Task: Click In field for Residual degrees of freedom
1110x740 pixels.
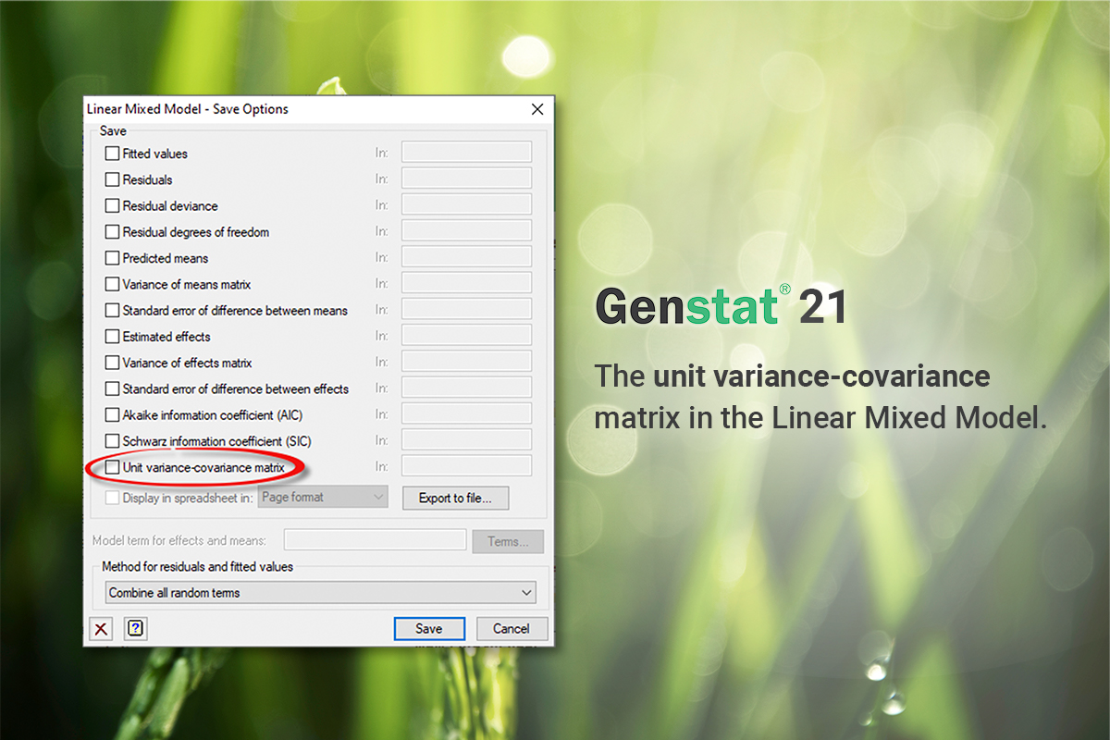Action: tap(466, 231)
